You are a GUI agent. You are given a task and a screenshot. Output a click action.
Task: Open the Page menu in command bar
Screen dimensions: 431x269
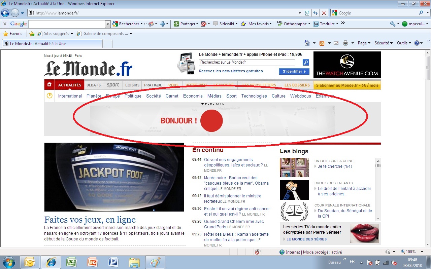(x=364, y=43)
